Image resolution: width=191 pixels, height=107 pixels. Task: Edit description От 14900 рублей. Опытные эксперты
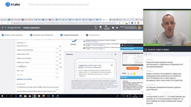pyautogui.click(x=38, y=87)
